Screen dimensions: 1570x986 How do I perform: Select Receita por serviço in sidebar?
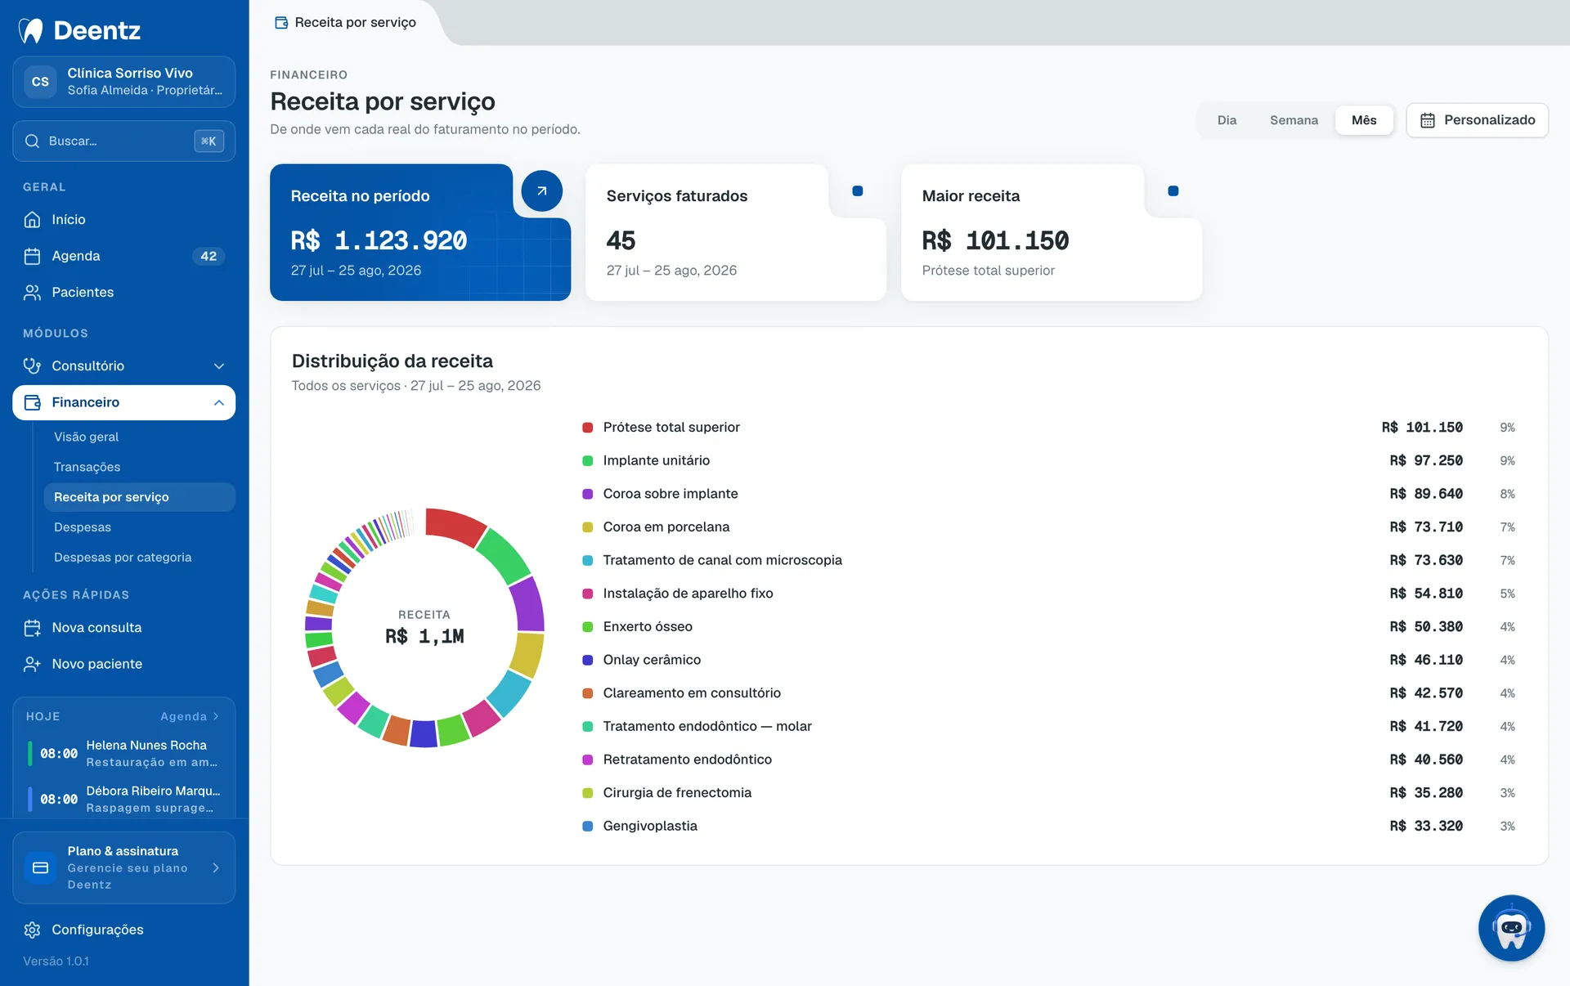[x=139, y=497]
